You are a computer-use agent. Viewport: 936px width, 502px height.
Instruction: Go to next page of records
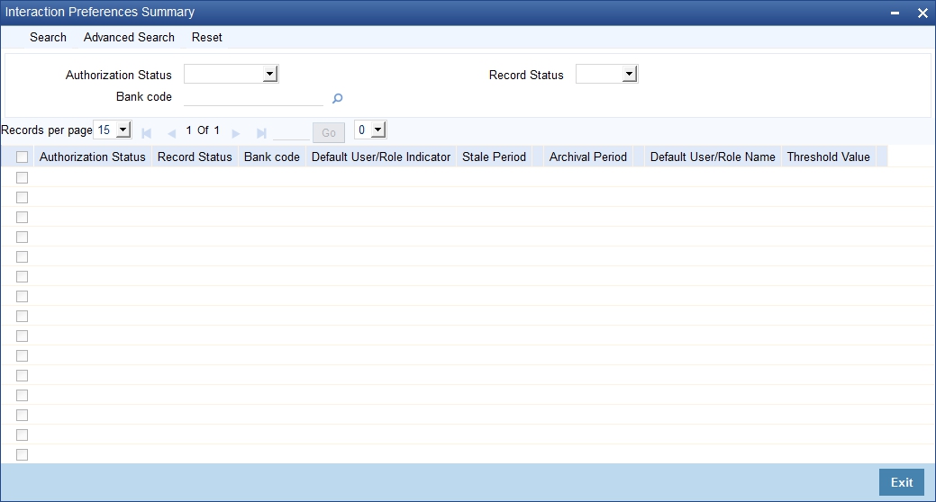(236, 133)
